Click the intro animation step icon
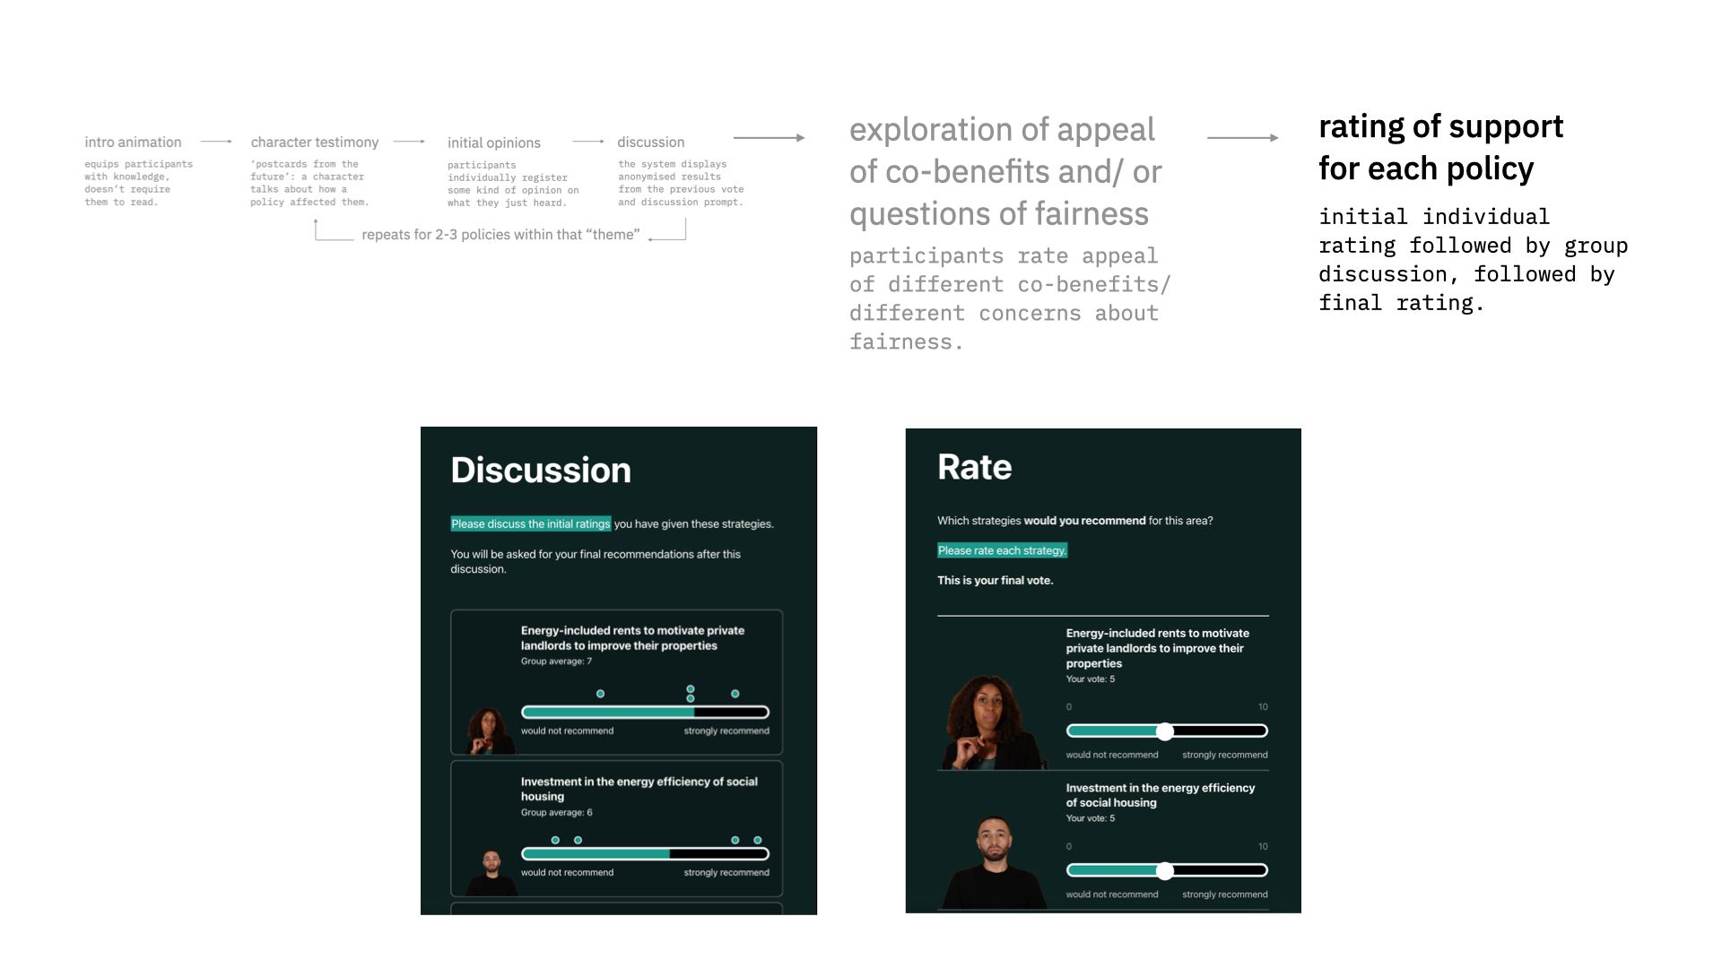The width and height of the screenshot is (1722, 968). (x=131, y=141)
